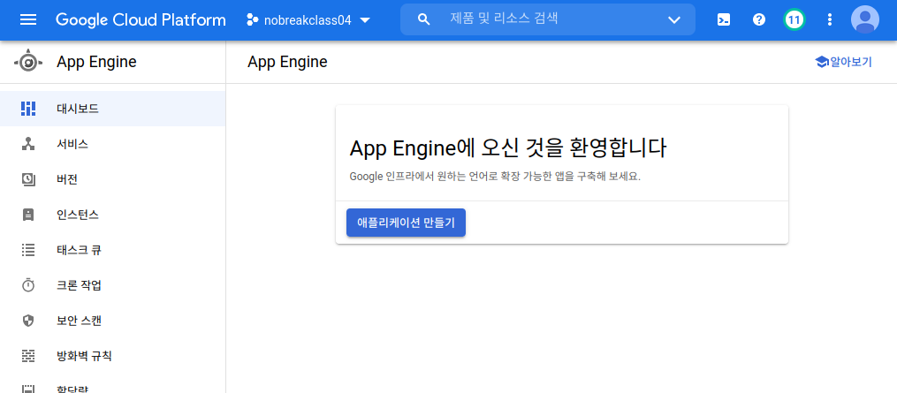Image resolution: width=897 pixels, height=393 pixels.
Task: Open 보안 스캔 in the sidebar
Action: (113, 321)
